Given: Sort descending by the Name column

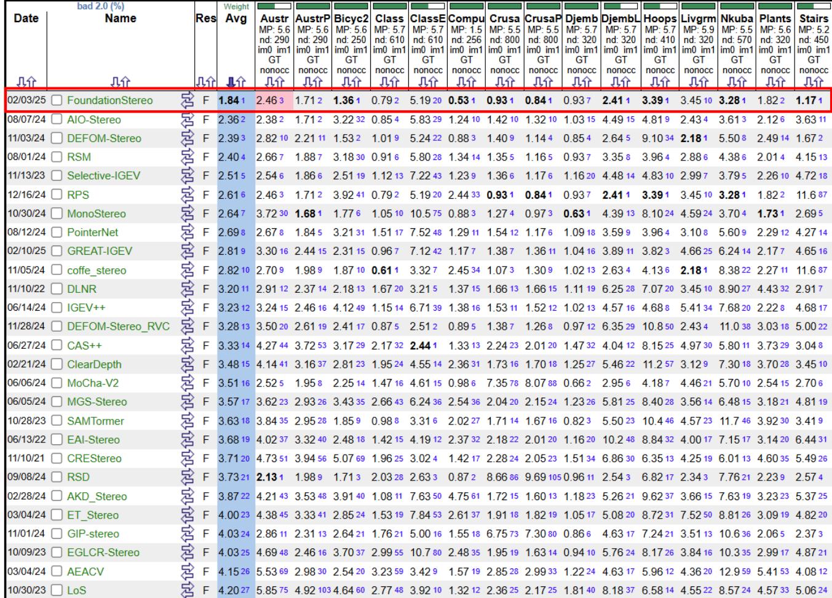Looking at the screenshot, I should click(x=114, y=82).
